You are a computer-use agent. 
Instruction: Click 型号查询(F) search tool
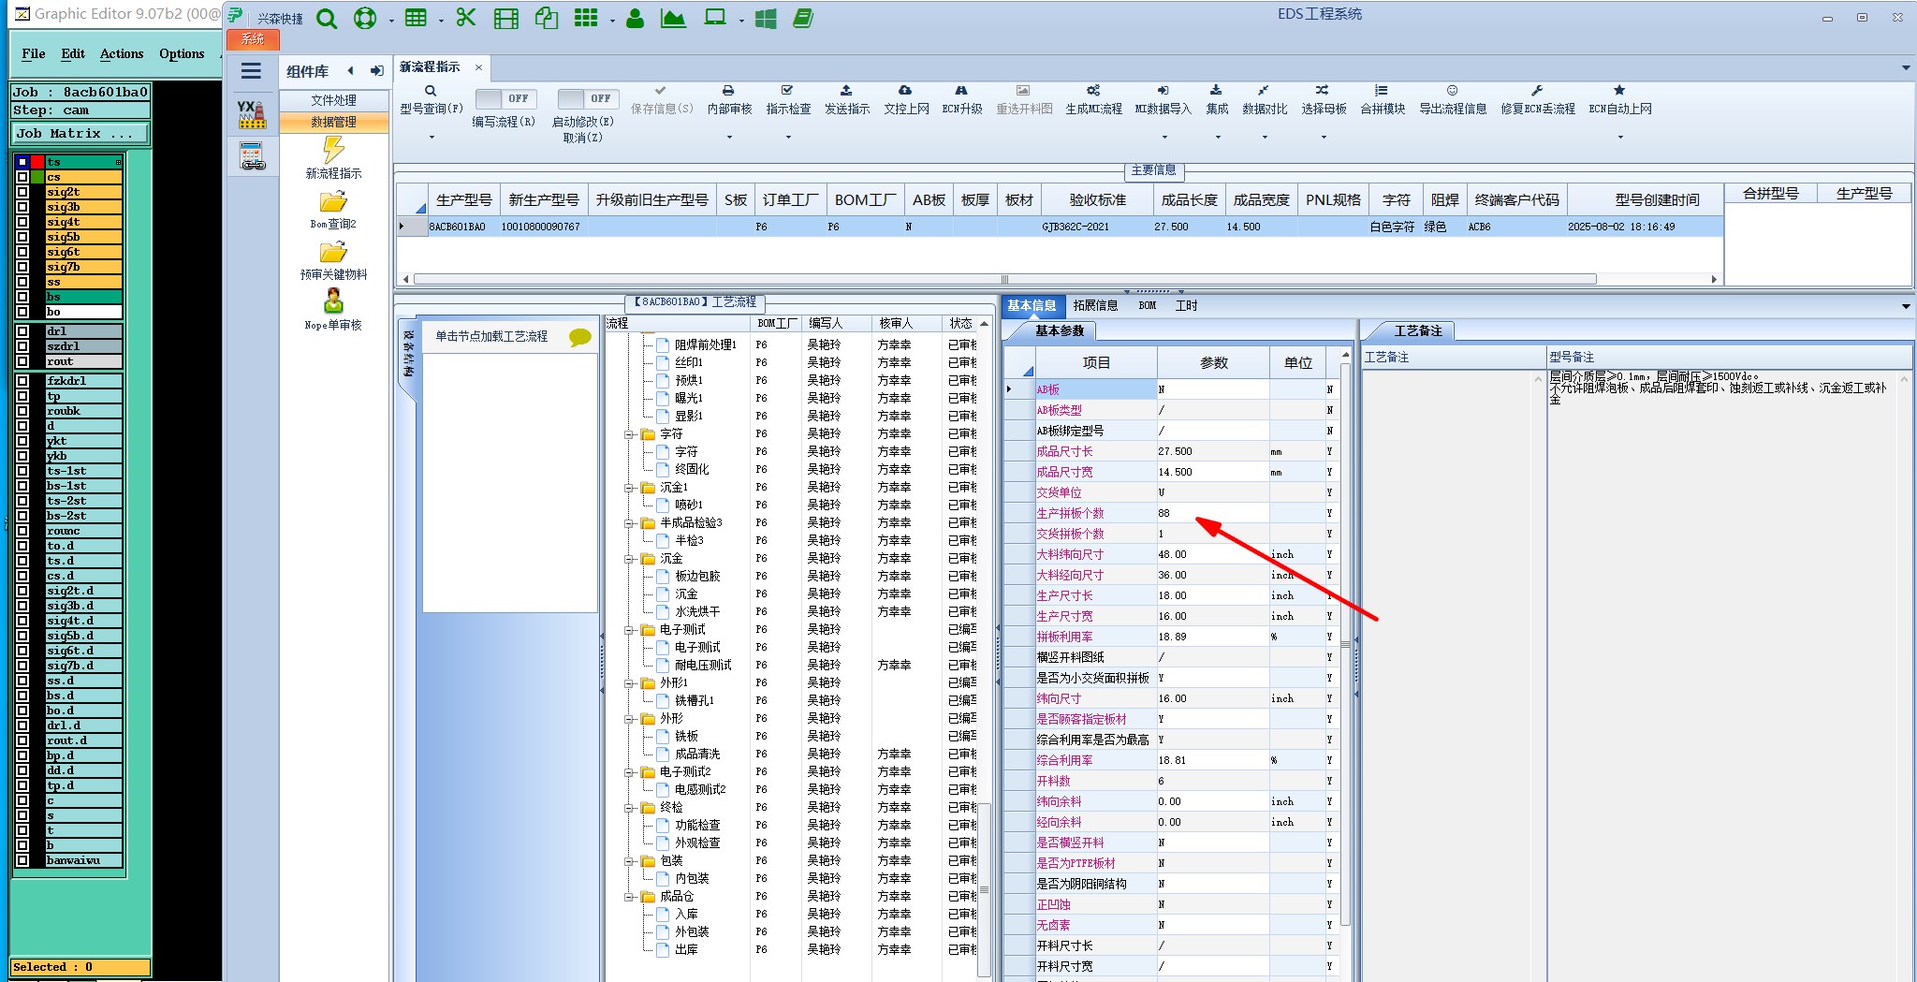pos(432,100)
